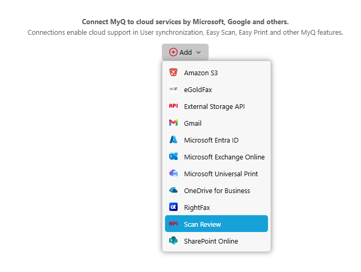Screen dimensions: 361x272
Task: Click the OneDrive for Business cloud icon
Action: [x=173, y=190]
